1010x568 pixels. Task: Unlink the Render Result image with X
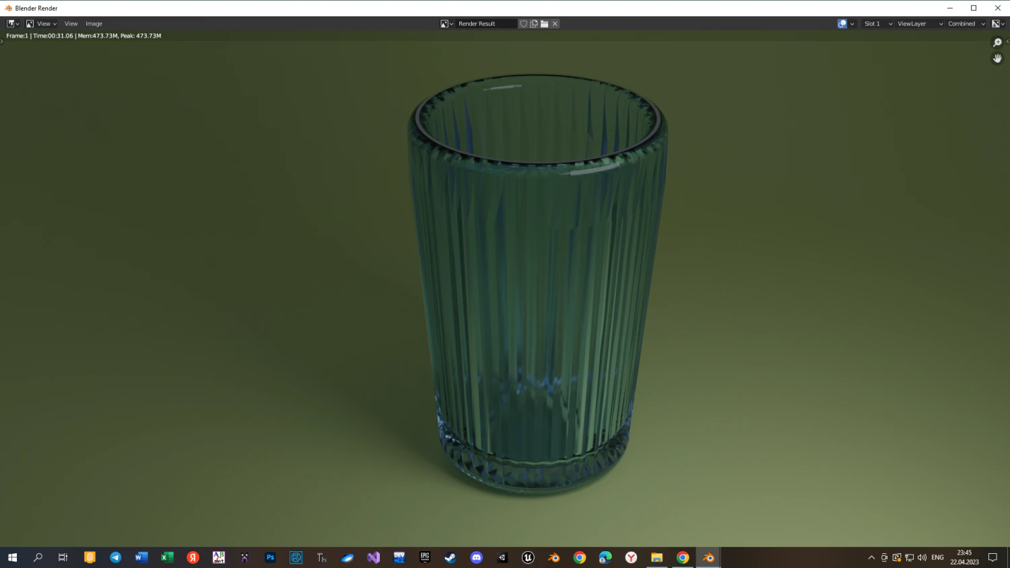click(555, 24)
